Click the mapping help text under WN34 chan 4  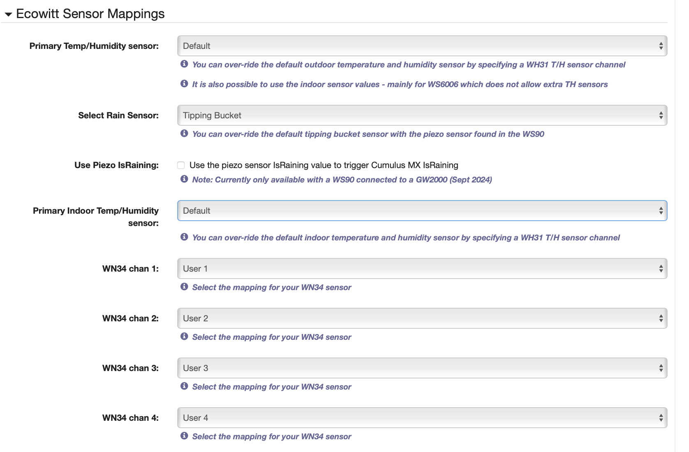(272, 437)
